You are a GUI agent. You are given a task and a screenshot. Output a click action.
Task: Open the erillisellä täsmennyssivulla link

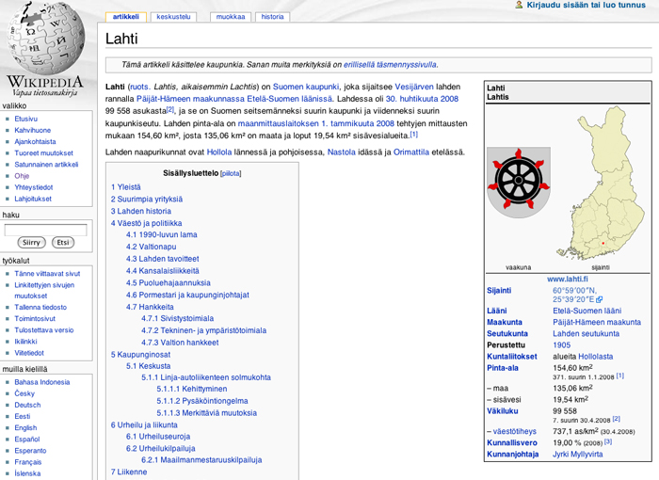coord(390,65)
